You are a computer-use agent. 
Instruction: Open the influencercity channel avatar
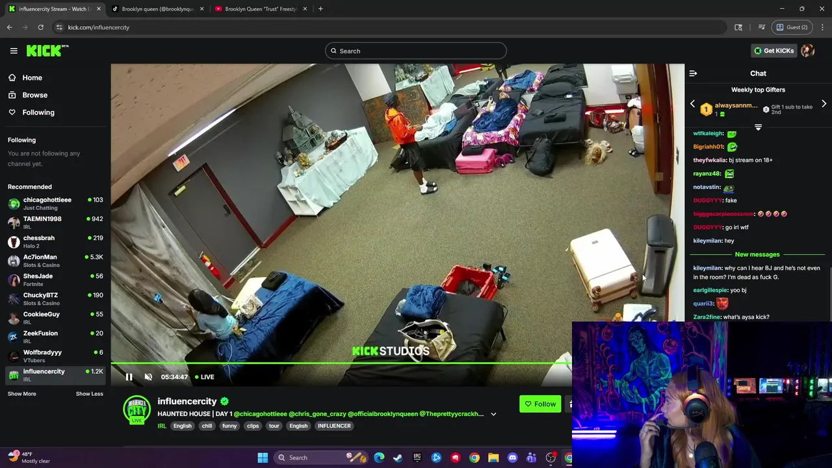[x=136, y=410]
